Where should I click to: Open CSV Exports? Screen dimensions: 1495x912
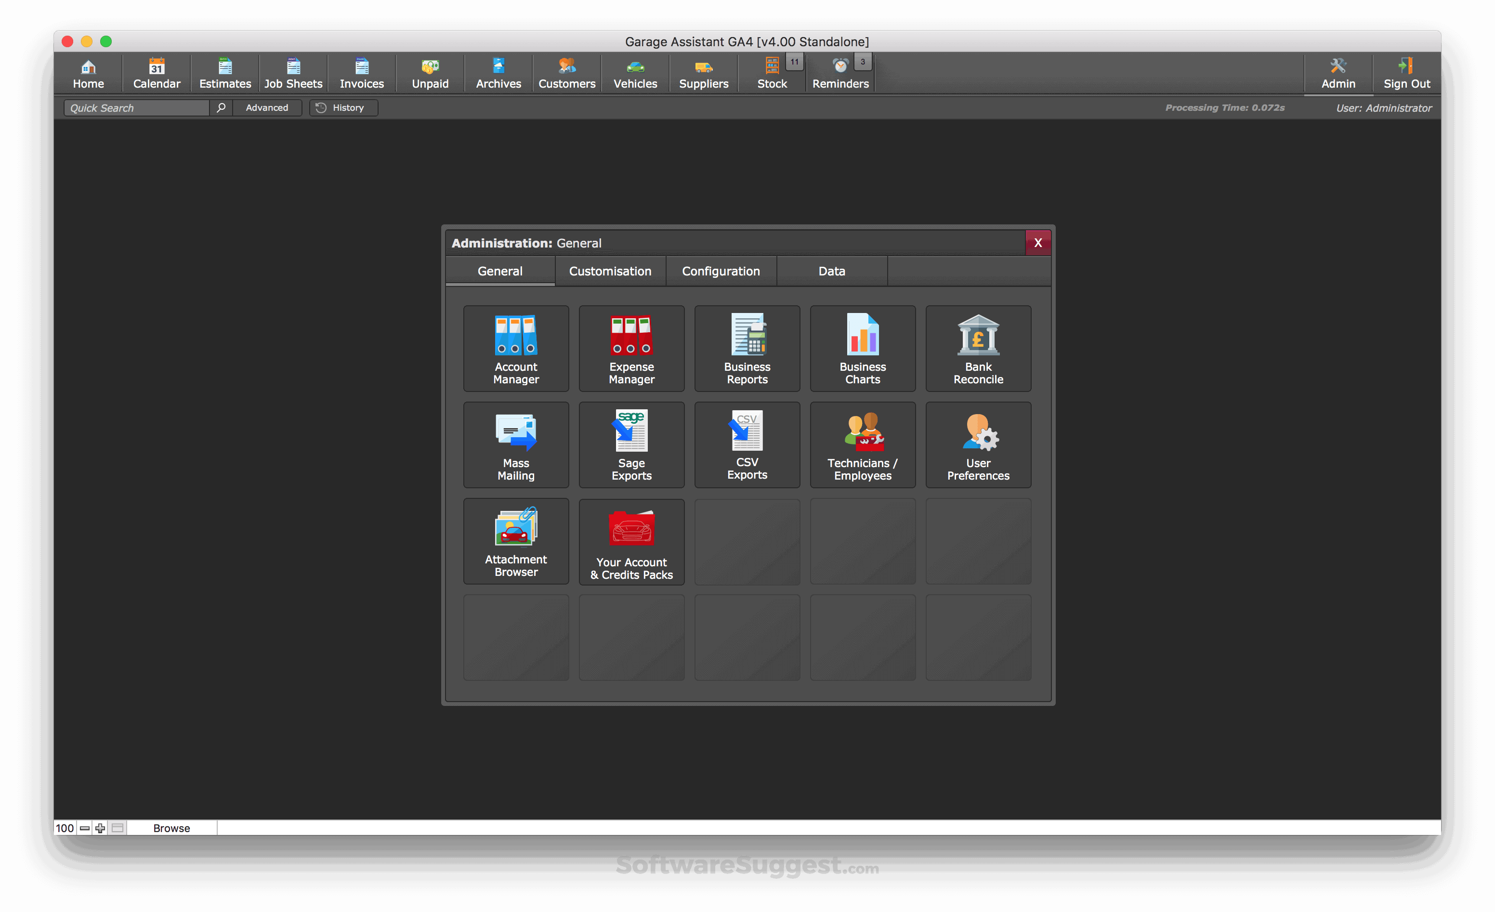point(747,445)
